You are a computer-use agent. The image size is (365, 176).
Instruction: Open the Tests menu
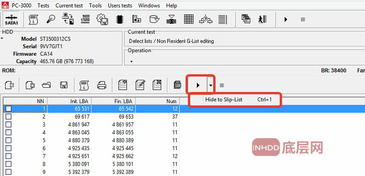coord(43,6)
